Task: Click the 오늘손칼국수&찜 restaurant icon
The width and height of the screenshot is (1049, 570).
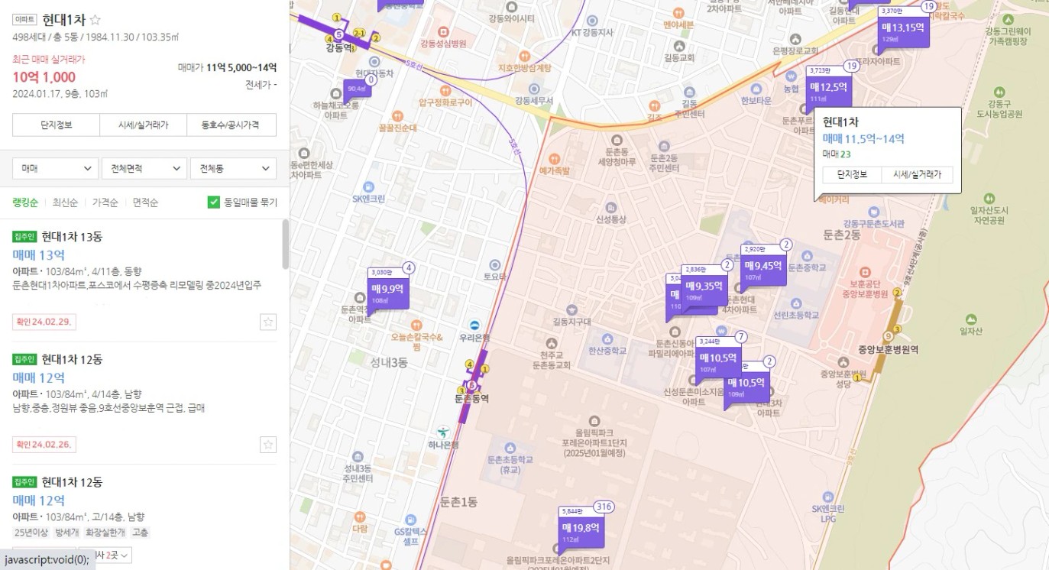Action: (416, 325)
